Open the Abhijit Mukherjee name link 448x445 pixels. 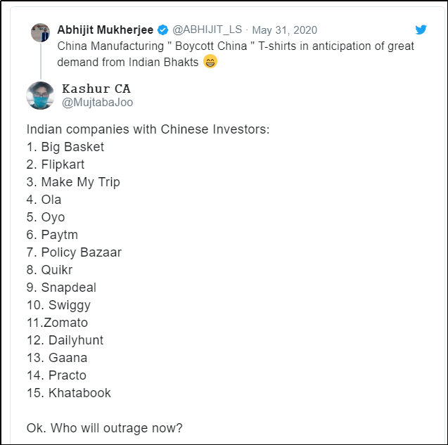point(105,30)
